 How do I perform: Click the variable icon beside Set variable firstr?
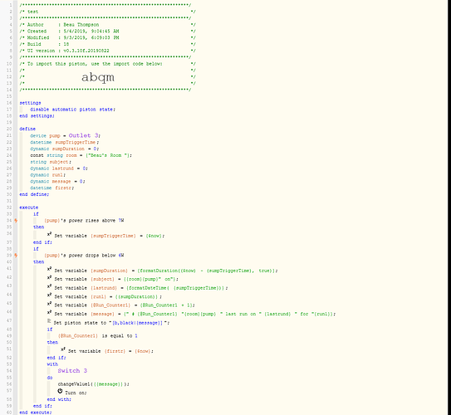click(63, 349)
